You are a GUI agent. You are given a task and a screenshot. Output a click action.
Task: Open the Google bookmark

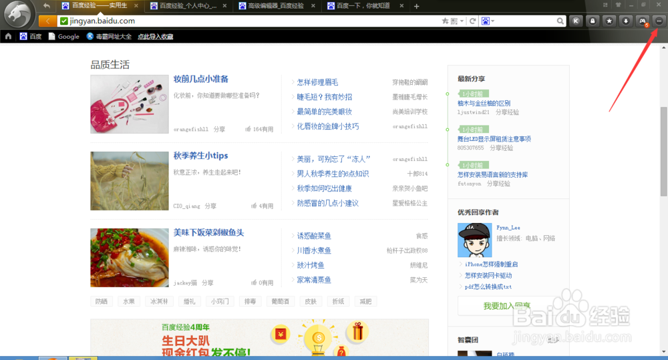pos(64,36)
